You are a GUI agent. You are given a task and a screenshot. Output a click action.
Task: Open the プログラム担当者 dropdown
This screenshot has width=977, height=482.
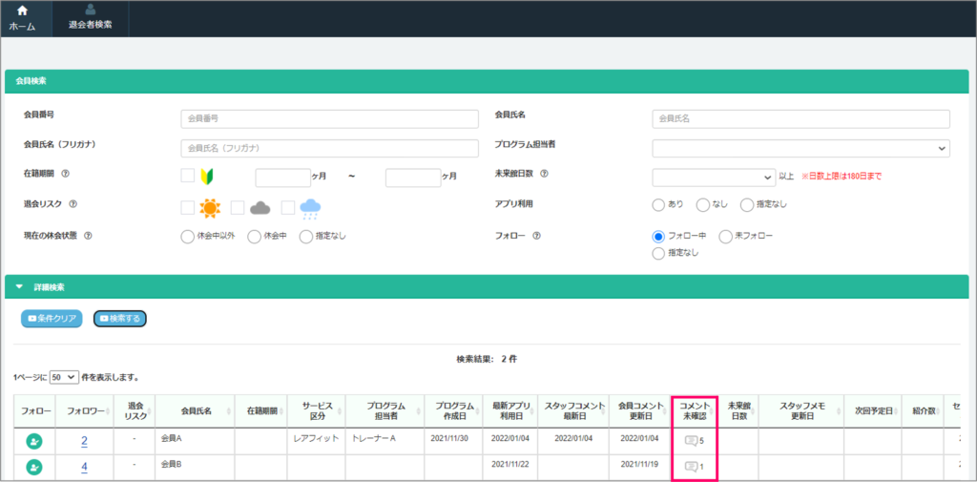pos(800,148)
